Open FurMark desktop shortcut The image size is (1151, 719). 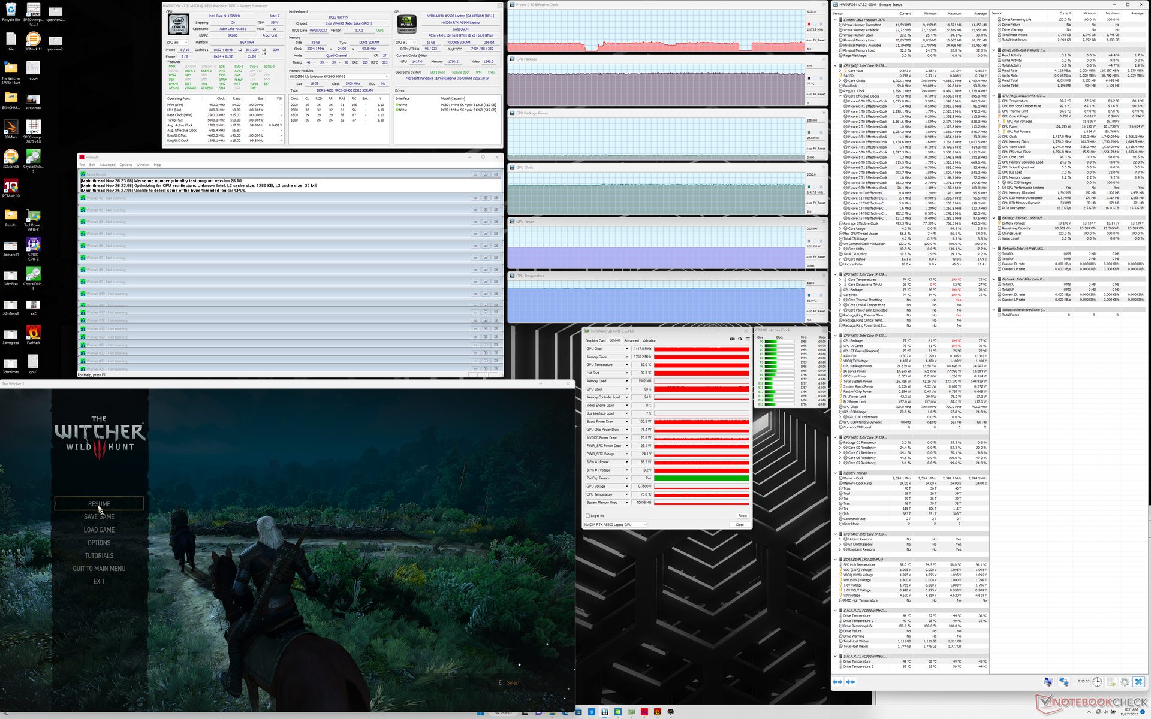(33, 333)
